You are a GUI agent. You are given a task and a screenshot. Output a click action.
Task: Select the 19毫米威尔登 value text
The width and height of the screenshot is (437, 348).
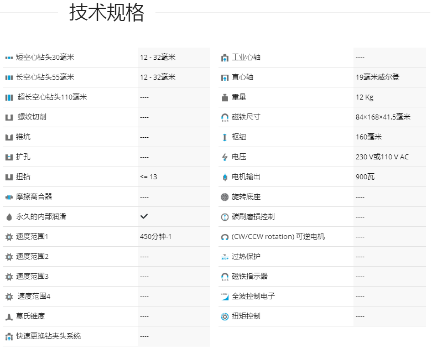click(x=377, y=77)
